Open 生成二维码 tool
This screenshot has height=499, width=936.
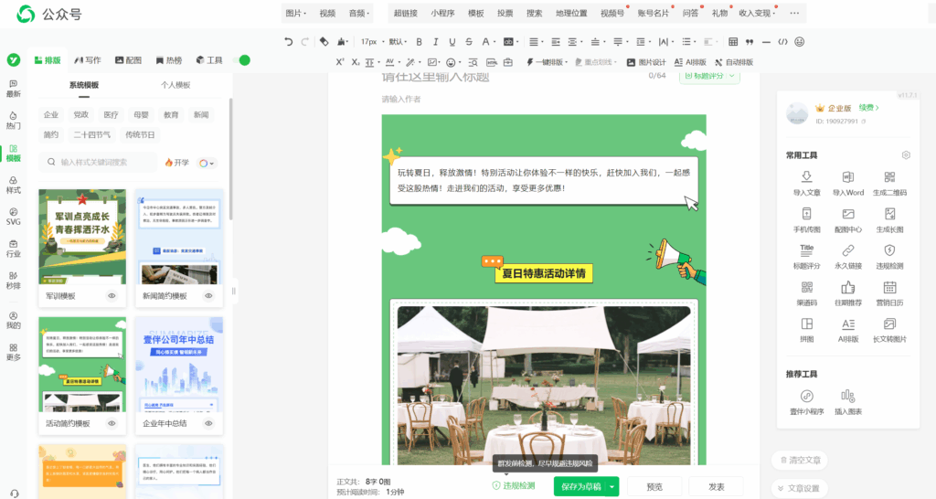pyautogui.click(x=889, y=184)
